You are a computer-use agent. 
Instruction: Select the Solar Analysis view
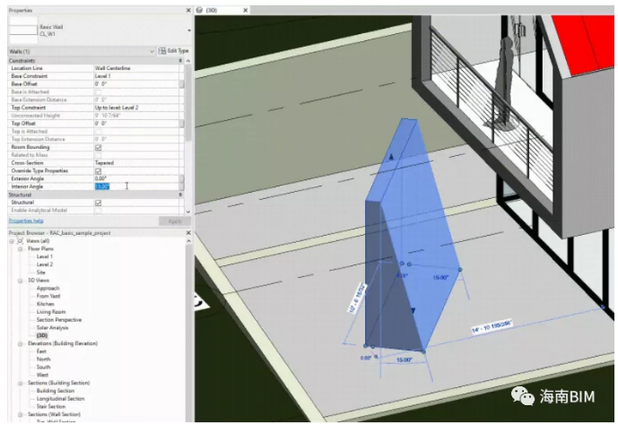[52, 327]
